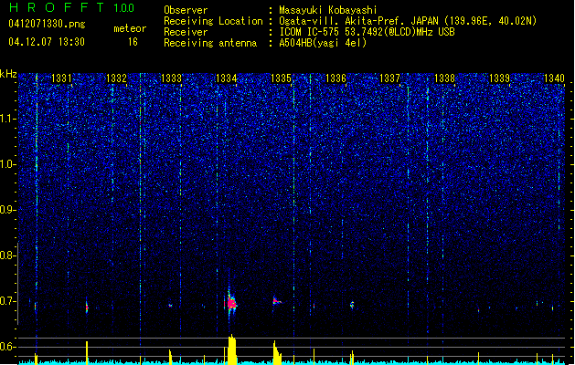
Task: Click the tallest yellow intensity peak near 1334
Action: (231, 349)
